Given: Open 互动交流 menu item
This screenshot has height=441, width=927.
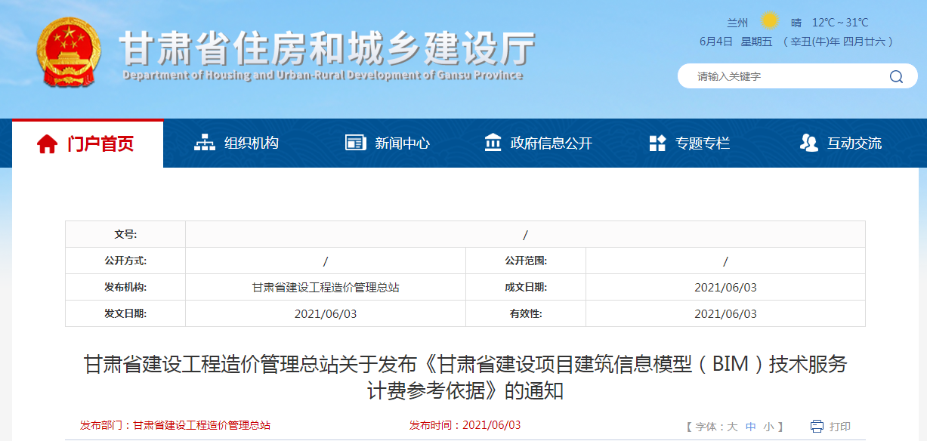Looking at the screenshot, I should point(854,143).
